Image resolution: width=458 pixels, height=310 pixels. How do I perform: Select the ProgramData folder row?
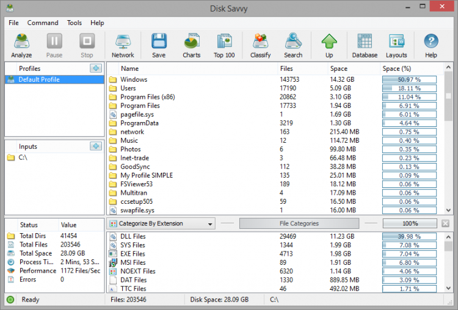275,123
